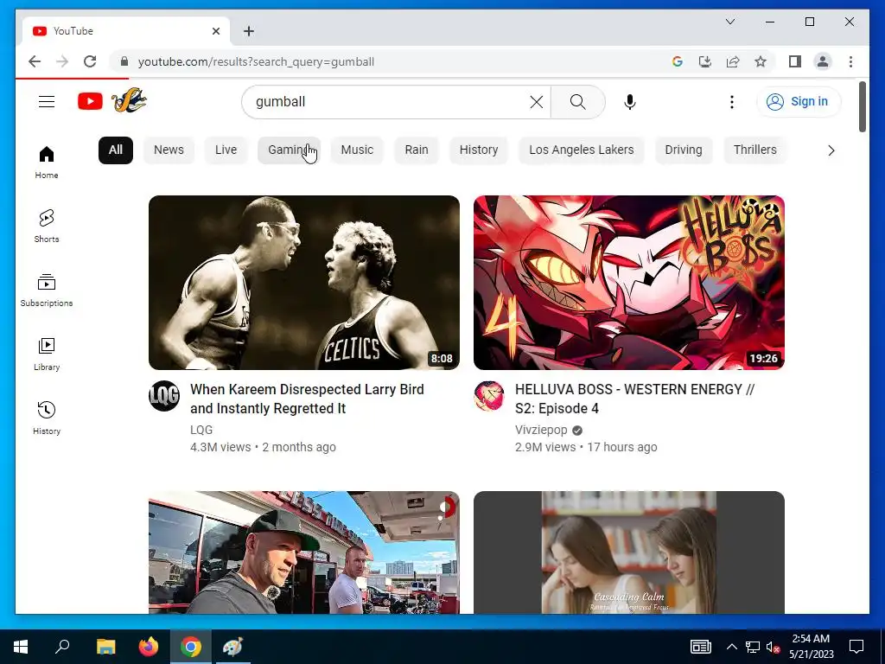Screen dimensions: 885x664
Task: Open the Helluva Boss video thumbnail
Action: tap(629, 283)
